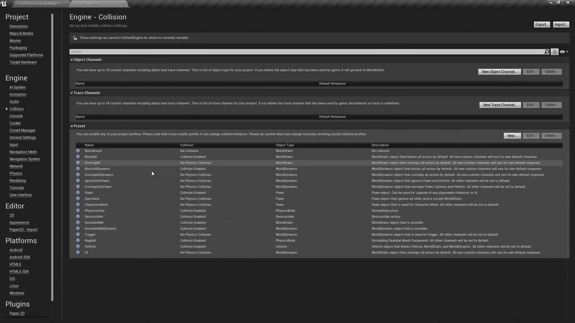Click the gear icon for InvisibleWallDynamic preset

pos(78,229)
